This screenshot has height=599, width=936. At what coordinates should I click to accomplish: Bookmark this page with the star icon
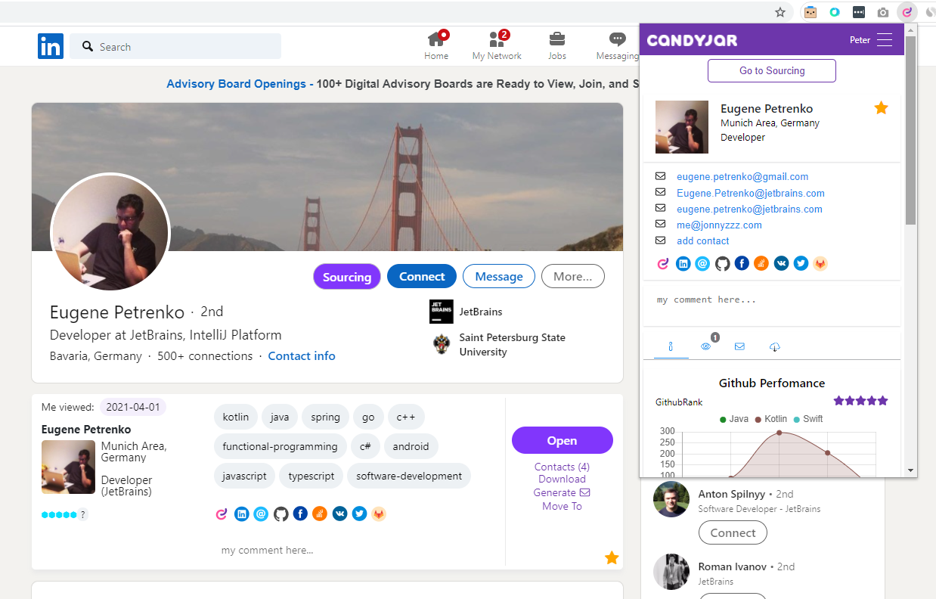click(780, 12)
